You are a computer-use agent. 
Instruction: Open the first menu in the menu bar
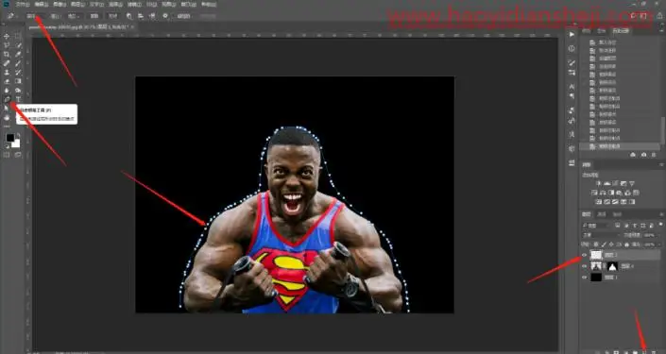23,4
